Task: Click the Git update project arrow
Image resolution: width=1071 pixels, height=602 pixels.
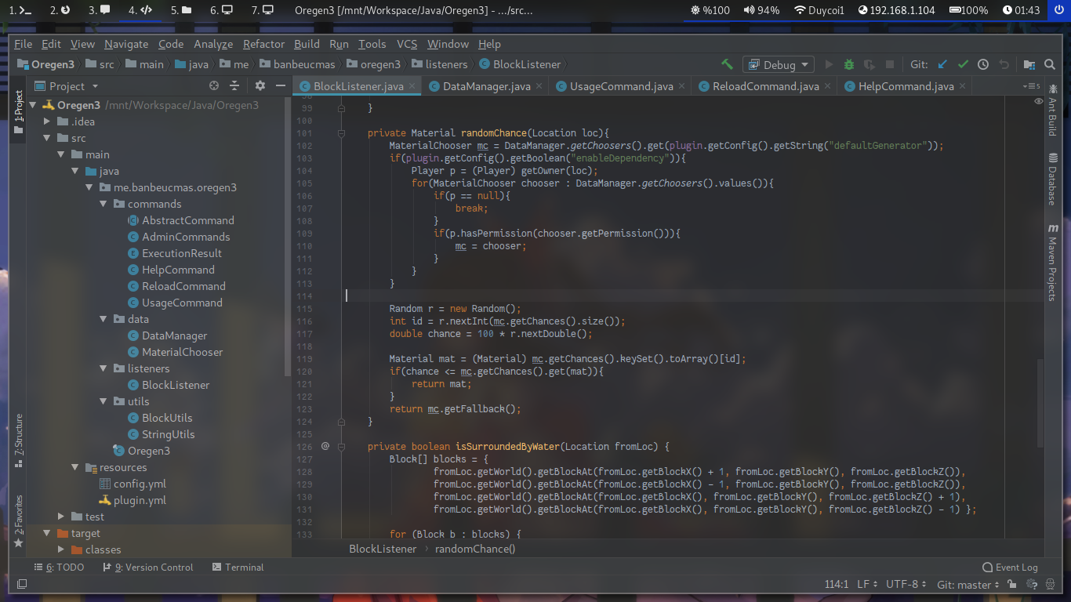Action: coord(942,64)
